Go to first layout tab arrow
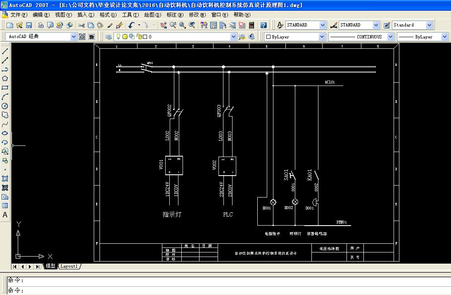451x295 pixels. coord(15,266)
